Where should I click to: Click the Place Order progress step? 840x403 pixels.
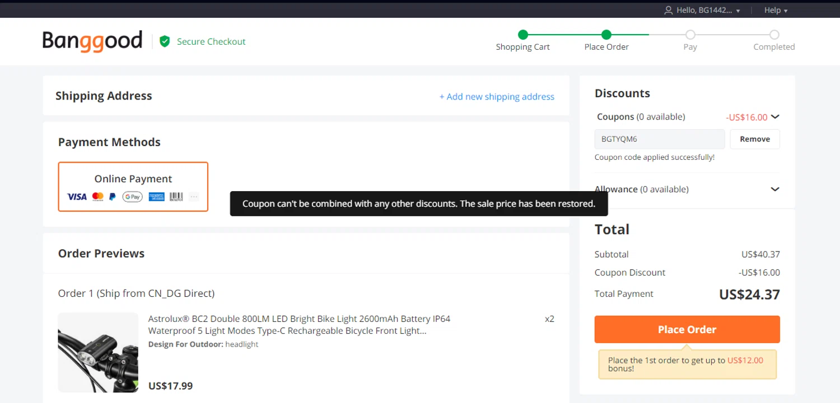click(x=606, y=41)
